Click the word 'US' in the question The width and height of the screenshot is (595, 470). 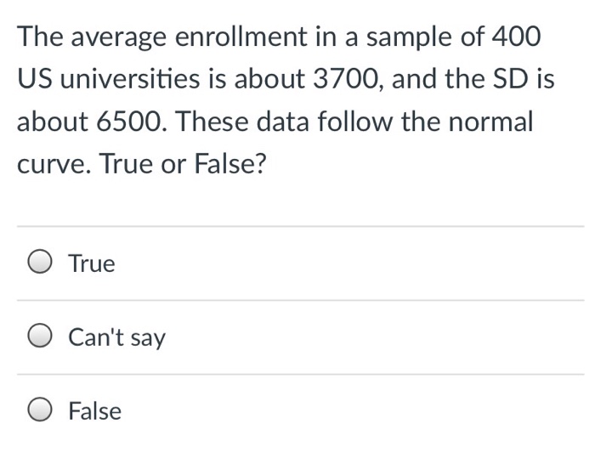[35, 79]
